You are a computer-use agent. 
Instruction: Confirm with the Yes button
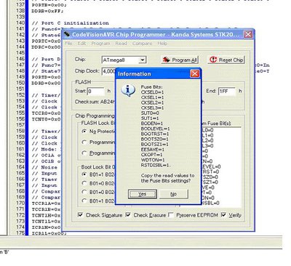pos(143,194)
